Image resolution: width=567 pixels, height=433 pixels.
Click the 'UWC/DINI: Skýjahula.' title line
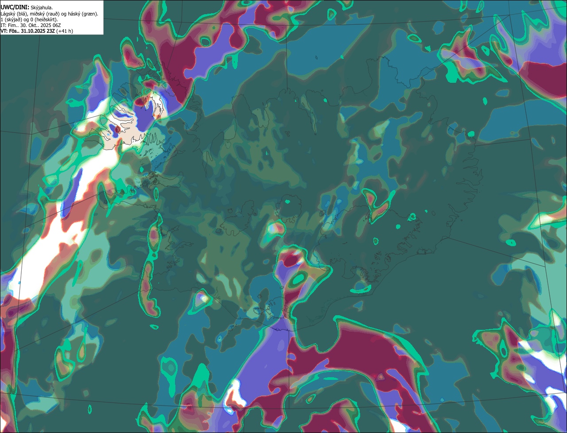(x=27, y=7)
